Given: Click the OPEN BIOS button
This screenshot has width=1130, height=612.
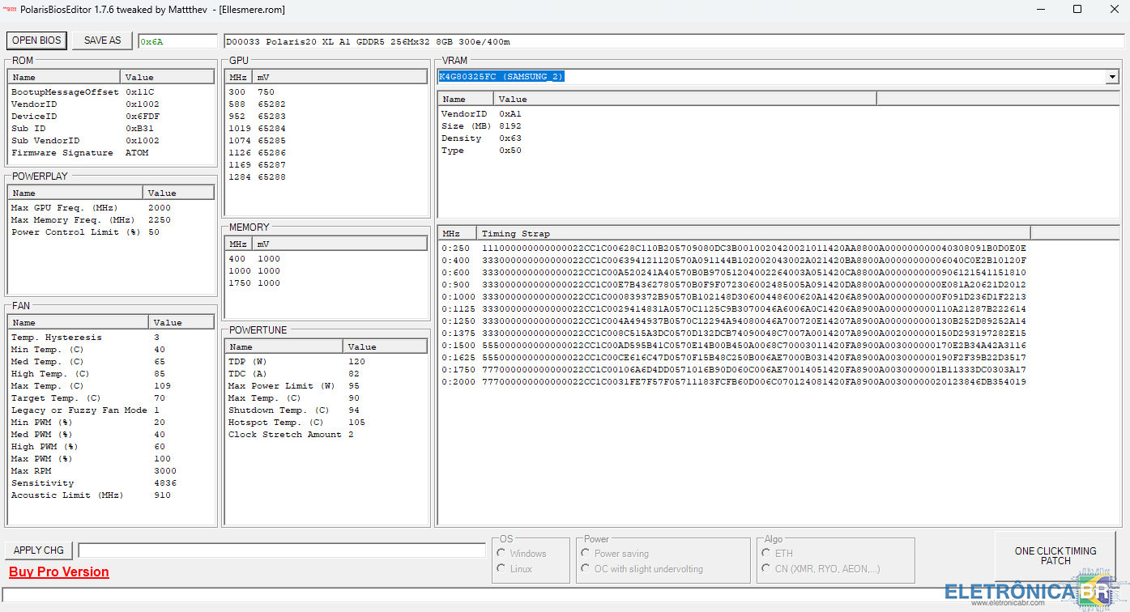Looking at the screenshot, I should pyautogui.click(x=36, y=40).
